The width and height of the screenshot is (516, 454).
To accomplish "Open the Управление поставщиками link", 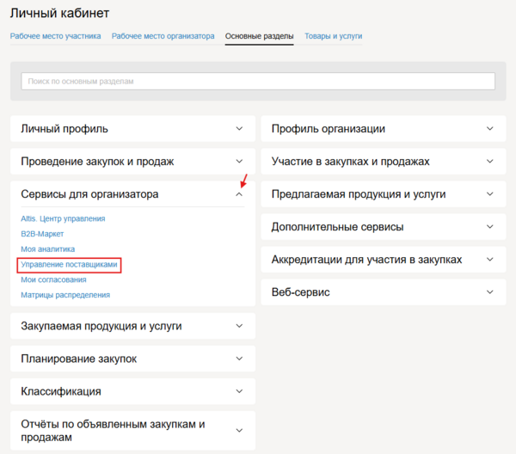I will point(69,265).
